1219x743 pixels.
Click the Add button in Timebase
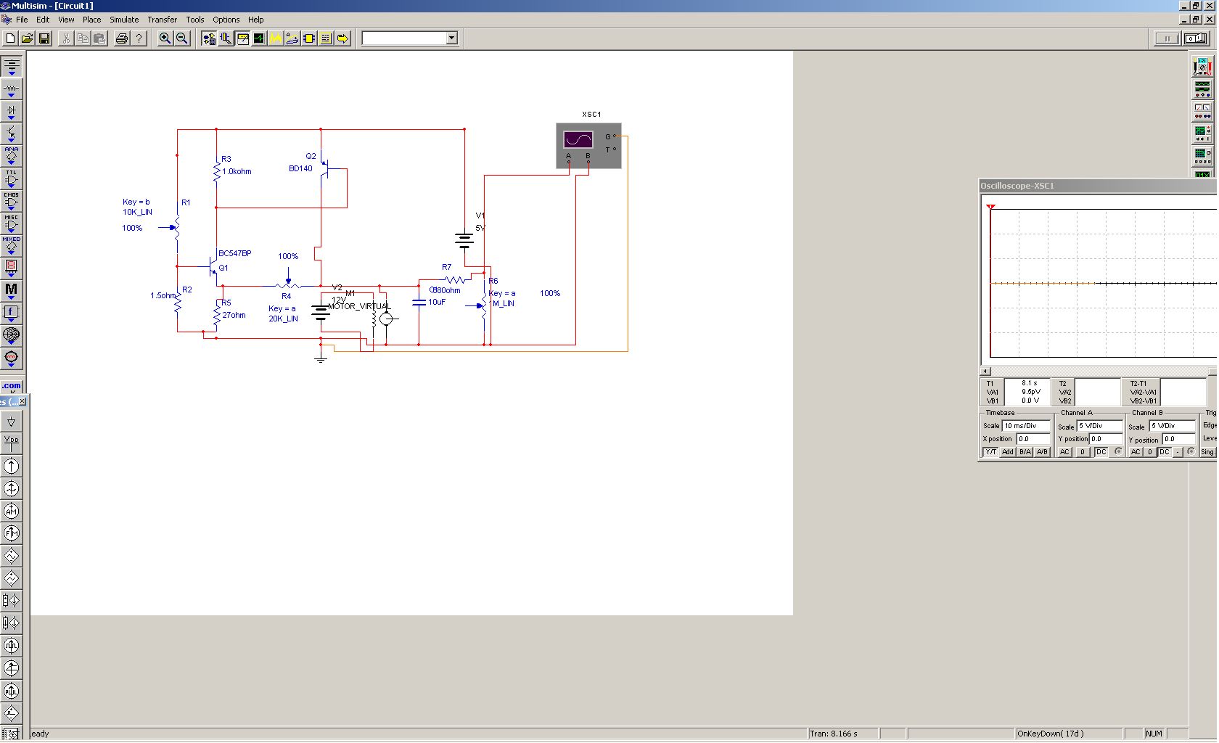(x=1008, y=452)
